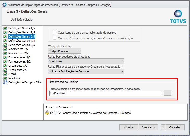
Task: Open the Utiliza Filial e Local de estoque dropdown
Action: tap(86, 71)
